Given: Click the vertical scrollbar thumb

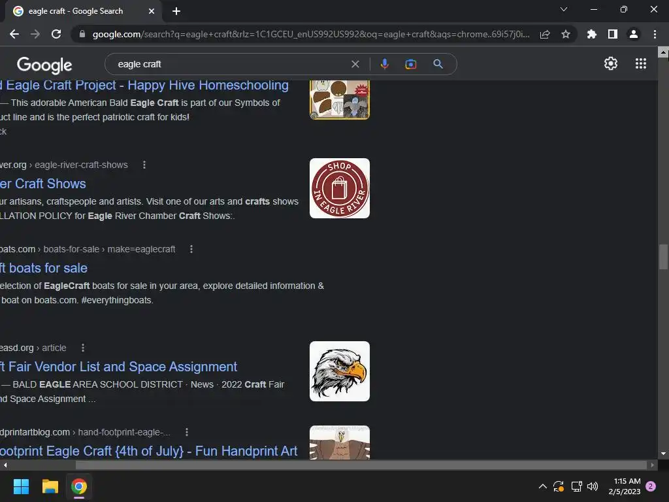Looking at the screenshot, I should pos(663,256).
